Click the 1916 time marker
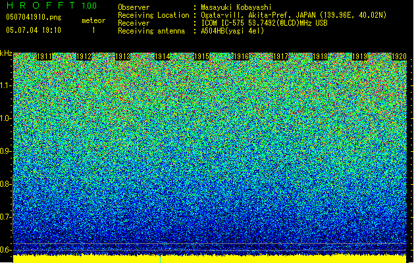 [x=241, y=57]
